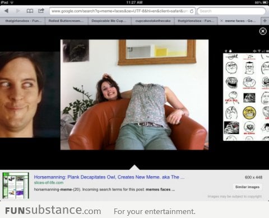Tap the Safari back arrow
This screenshot has width=269, height=218.
click(x=6, y=11)
